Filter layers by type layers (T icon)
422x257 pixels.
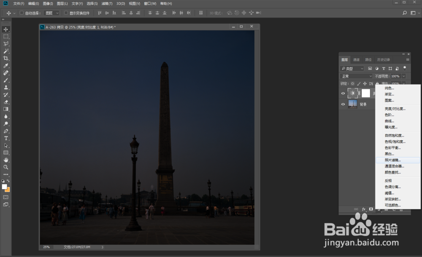click(x=384, y=69)
